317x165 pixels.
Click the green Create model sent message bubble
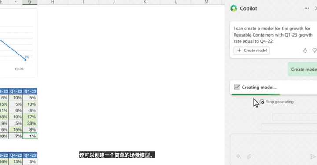tap(302, 69)
